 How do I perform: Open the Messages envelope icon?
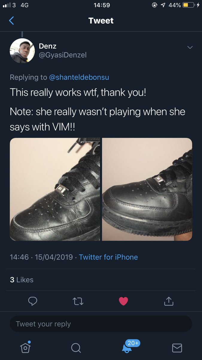pos(177,348)
